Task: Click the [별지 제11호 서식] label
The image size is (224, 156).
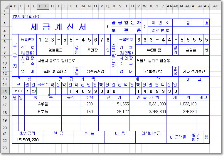Action: (x=27, y=16)
